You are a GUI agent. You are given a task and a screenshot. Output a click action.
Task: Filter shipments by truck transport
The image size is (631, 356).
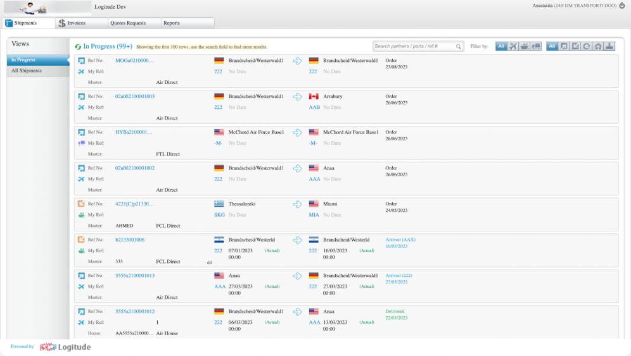point(535,46)
